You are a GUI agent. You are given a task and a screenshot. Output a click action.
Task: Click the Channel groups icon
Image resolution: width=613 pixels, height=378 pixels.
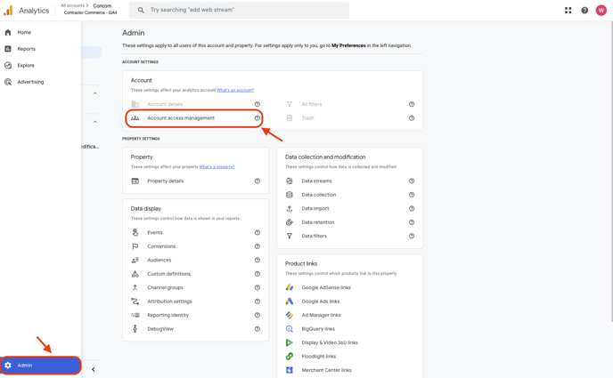pyautogui.click(x=135, y=287)
